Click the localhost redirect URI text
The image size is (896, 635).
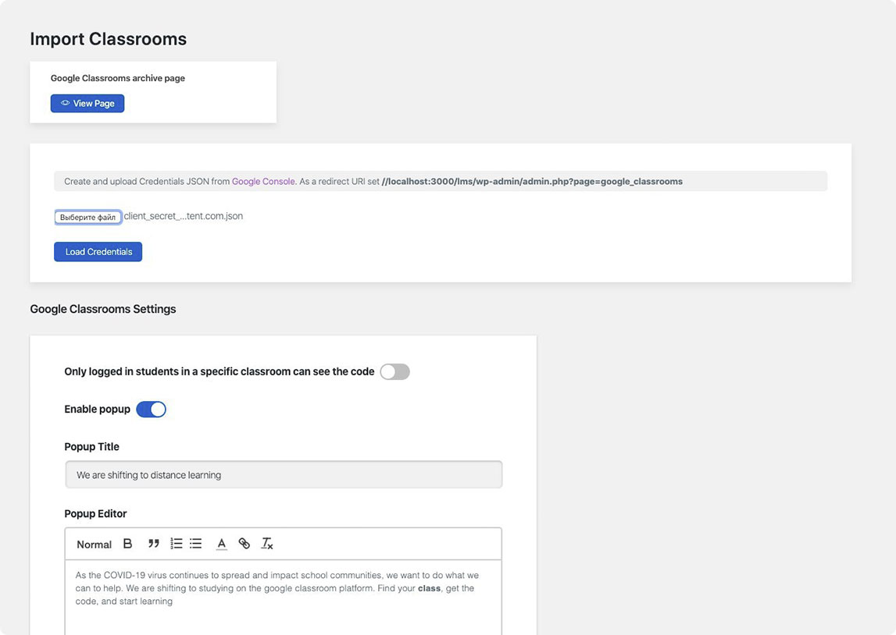[532, 182]
